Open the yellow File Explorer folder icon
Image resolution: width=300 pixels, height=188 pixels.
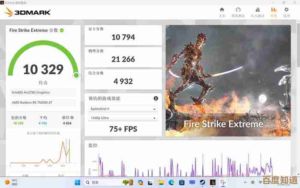point(161,182)
